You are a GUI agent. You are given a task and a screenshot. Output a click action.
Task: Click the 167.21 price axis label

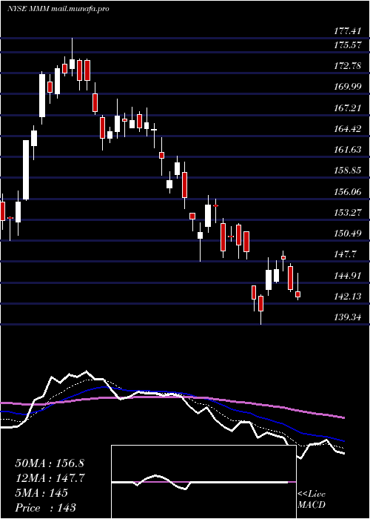(347, 108)
